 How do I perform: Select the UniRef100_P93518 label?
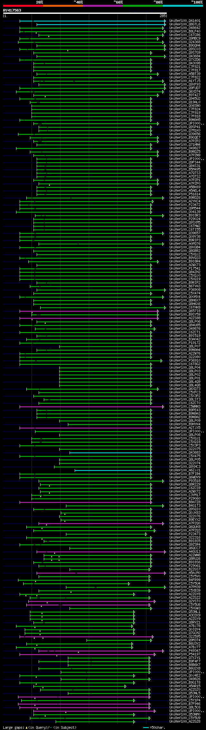click(x=185, y=481)
